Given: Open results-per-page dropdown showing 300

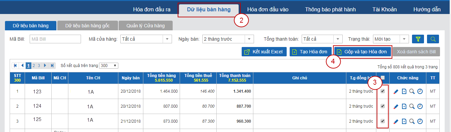Looking at the screenshot, I should pyautogui.click(x=109, y=66).
